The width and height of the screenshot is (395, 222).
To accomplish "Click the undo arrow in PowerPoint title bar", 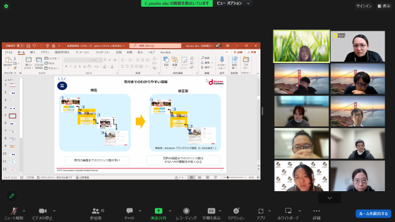I will pos(34,46).
